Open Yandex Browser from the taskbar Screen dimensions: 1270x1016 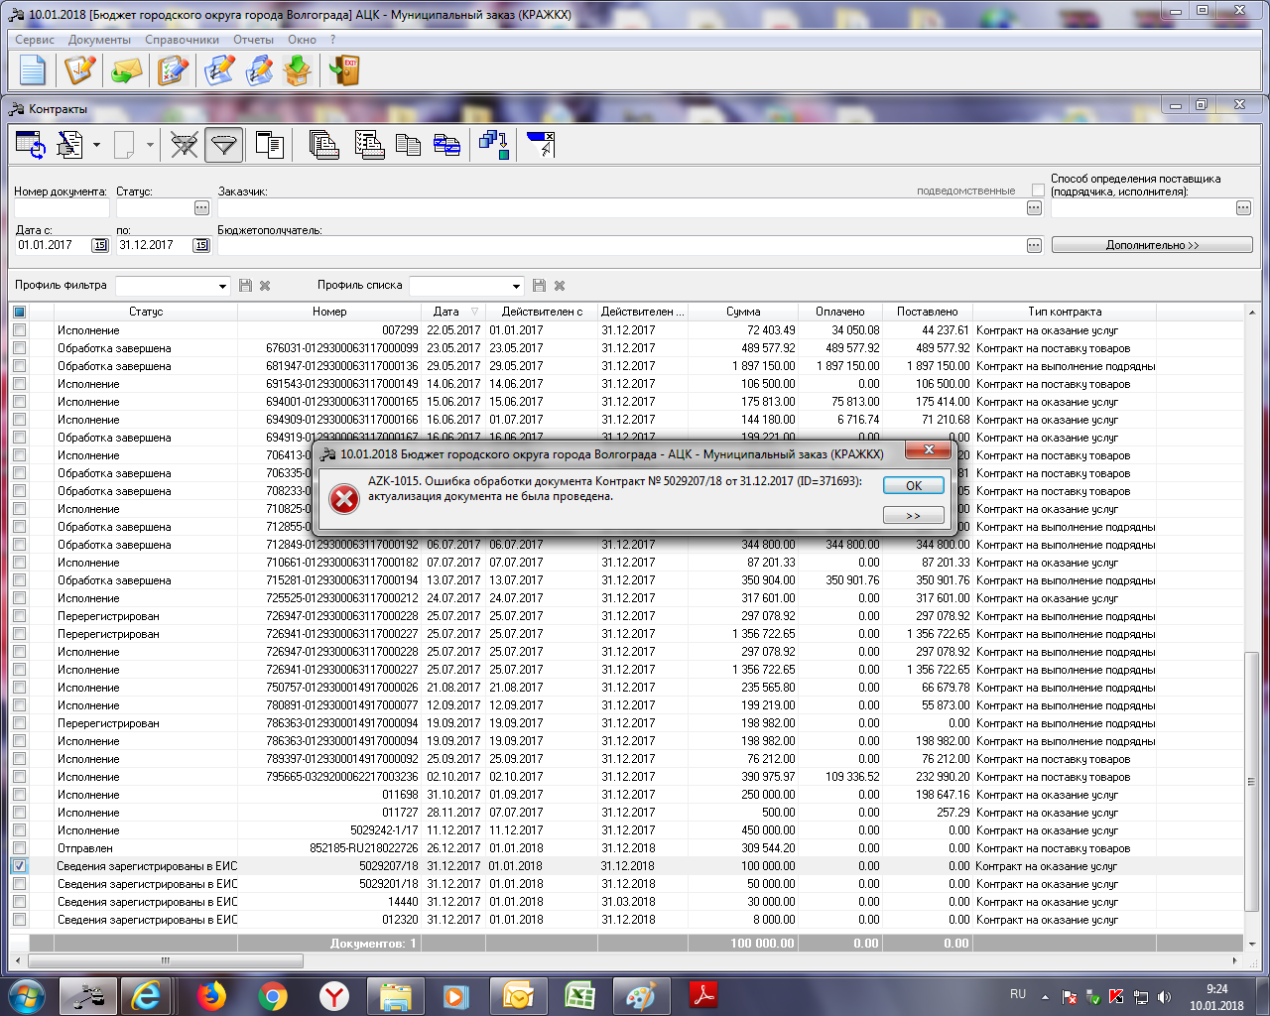(334, 995)
